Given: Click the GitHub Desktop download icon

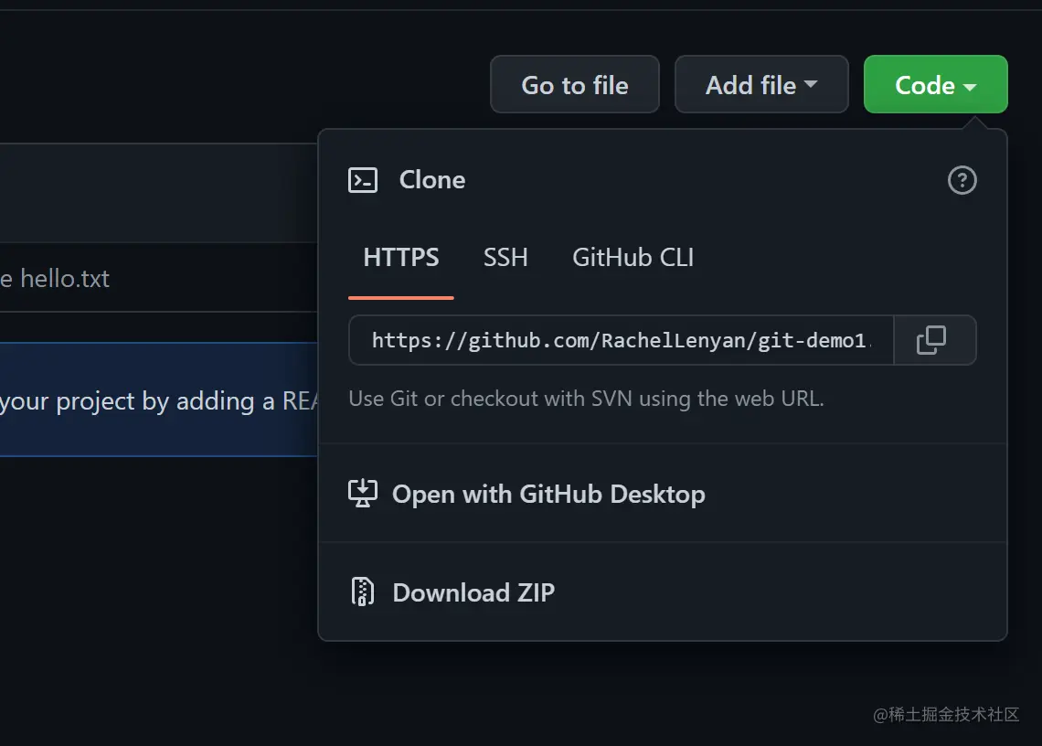Looking at the screenshot, I should coord(363,494).
